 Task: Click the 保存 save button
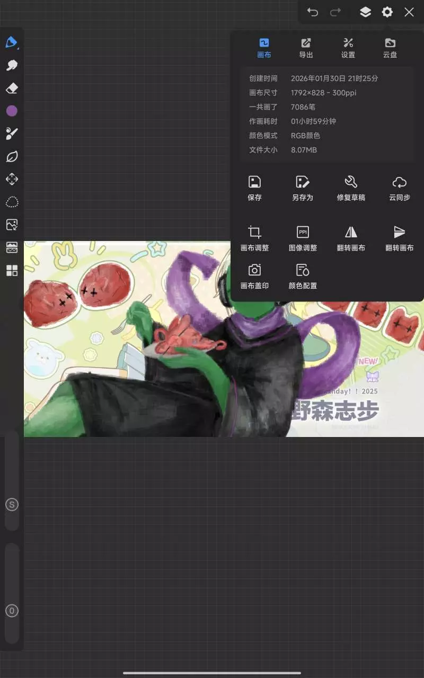coord(254,188)
